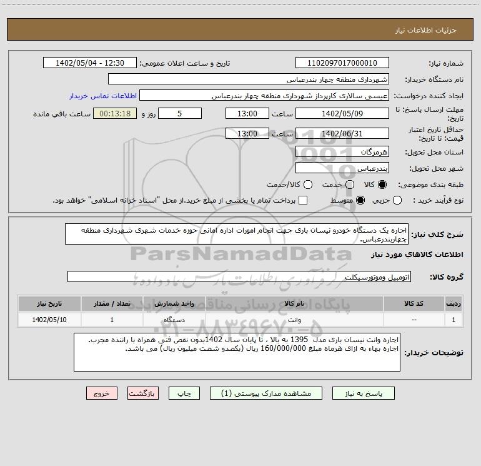The height and width of the screenshot is (466, 481).
Task: Click the announcement date field 1402/05/04 - 12:30
Action: coord(90,63)
